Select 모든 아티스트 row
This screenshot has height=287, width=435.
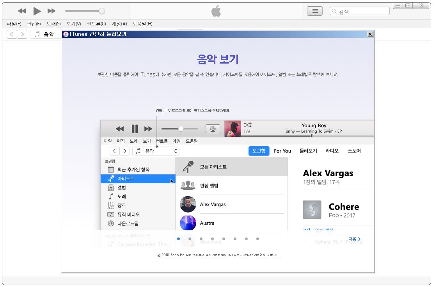[232, 167]
